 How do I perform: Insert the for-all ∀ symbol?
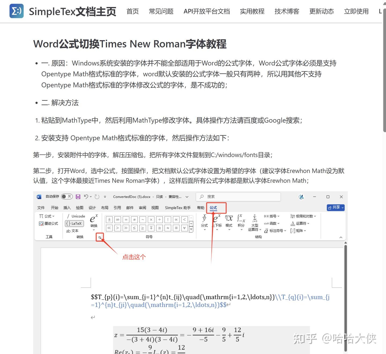[184, 228]
